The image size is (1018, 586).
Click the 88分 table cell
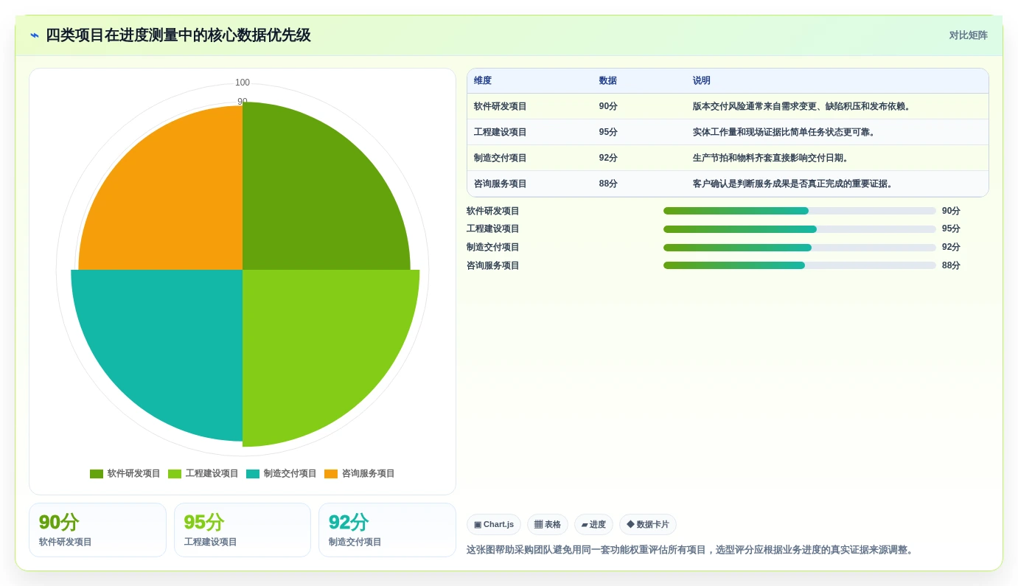pos(608,184)
